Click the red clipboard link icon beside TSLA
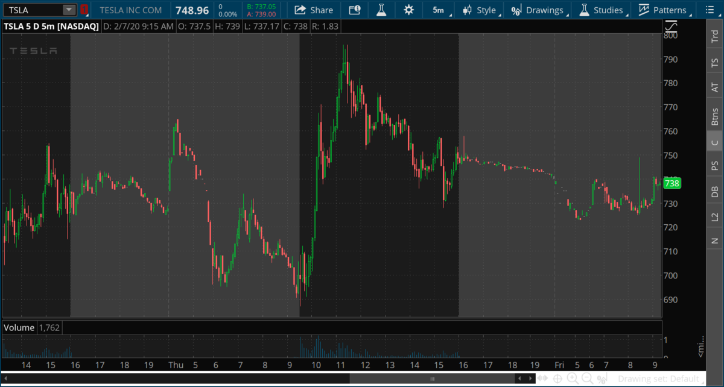Viewport: 724px width, 387px height. 84,10
